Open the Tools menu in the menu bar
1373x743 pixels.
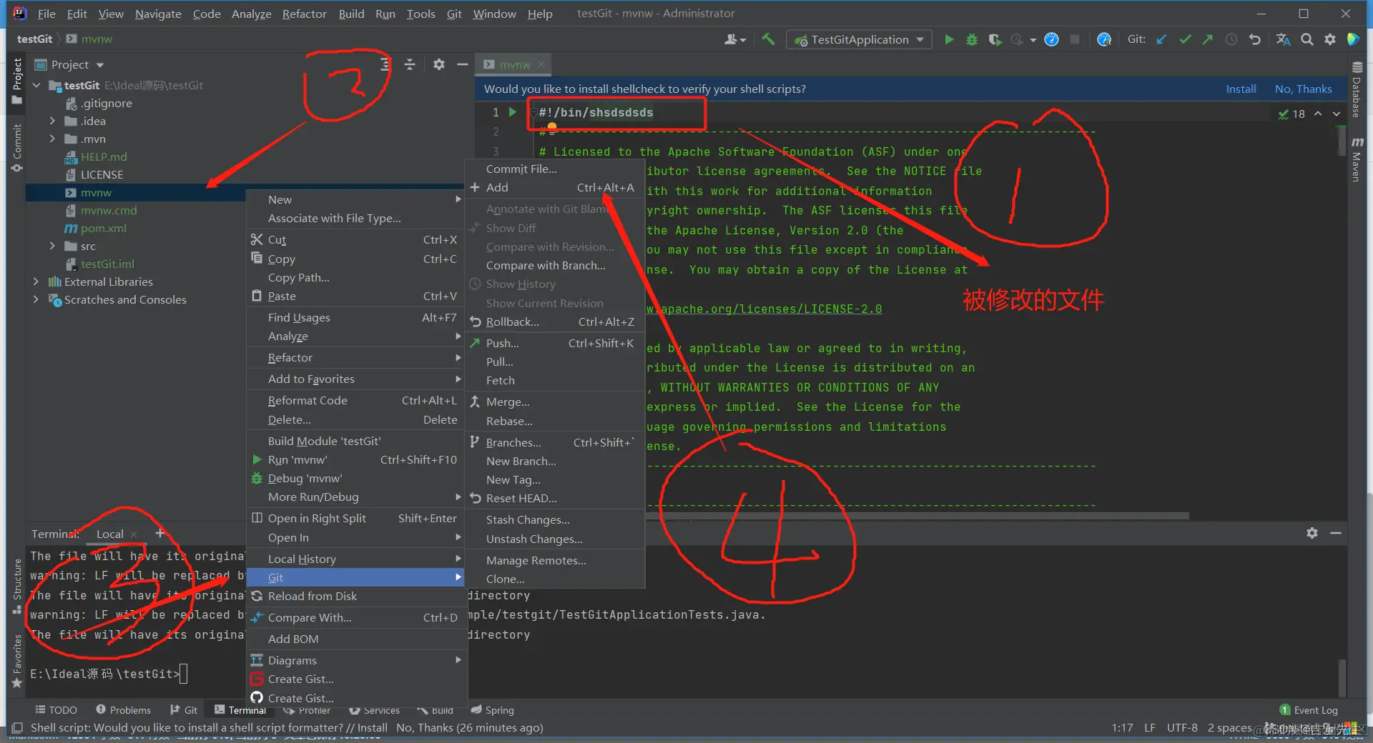tap(420, 14)
